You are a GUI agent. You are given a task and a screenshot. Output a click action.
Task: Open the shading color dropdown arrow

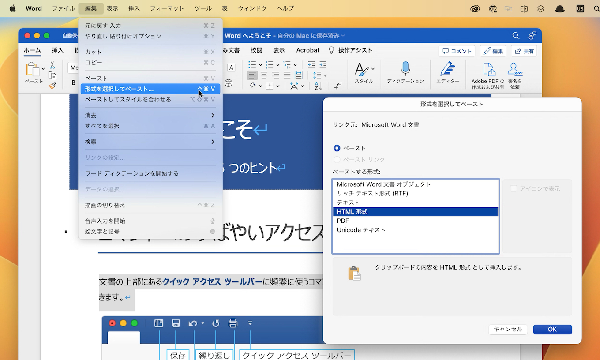(261, 86)
